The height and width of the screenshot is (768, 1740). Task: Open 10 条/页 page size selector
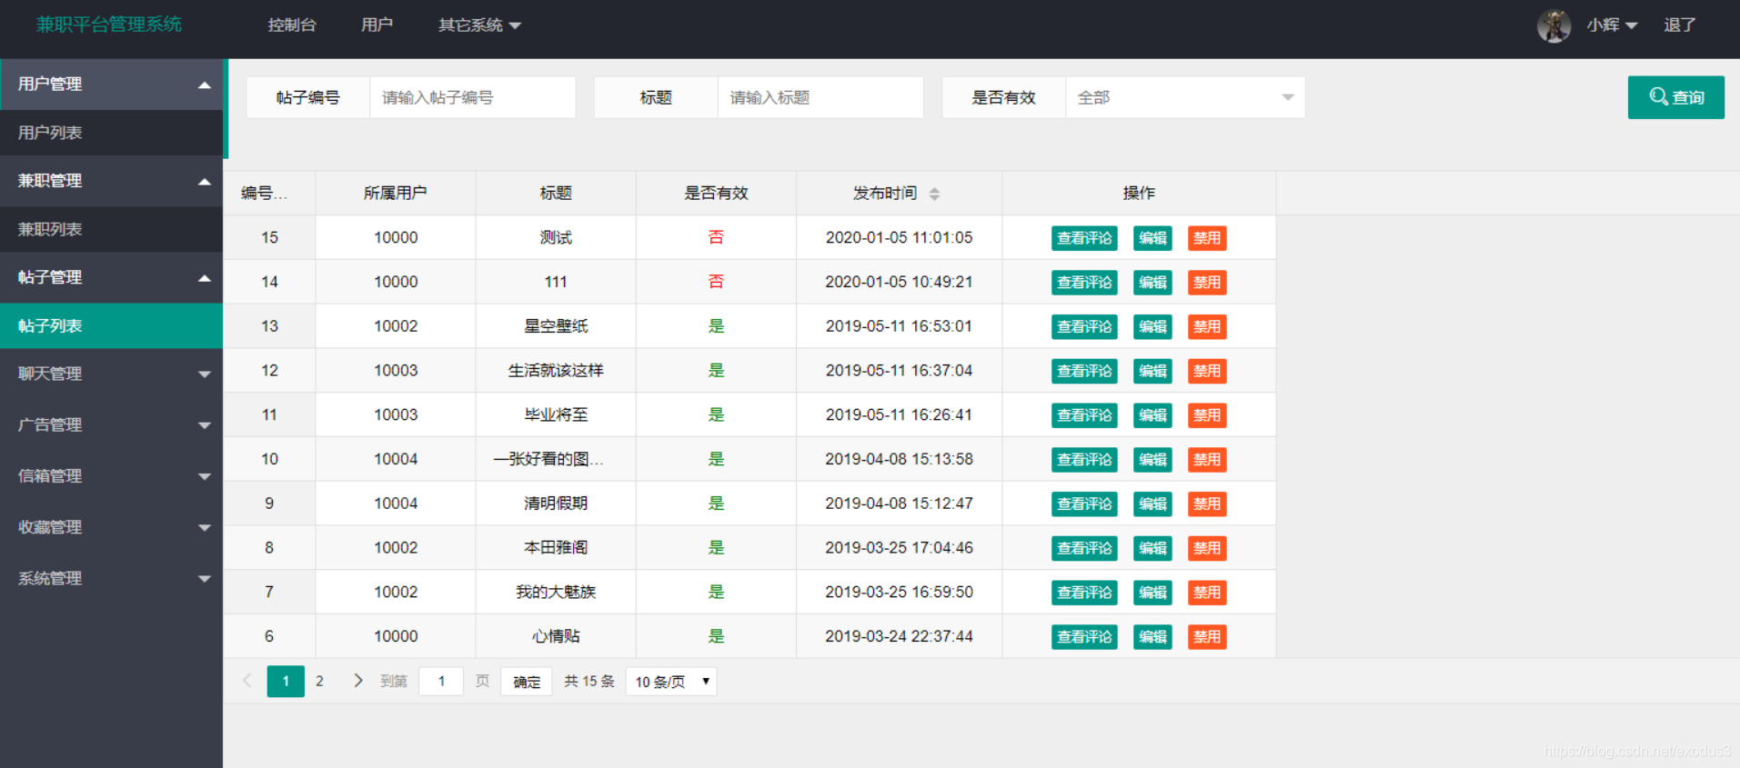tap(671, 682)
